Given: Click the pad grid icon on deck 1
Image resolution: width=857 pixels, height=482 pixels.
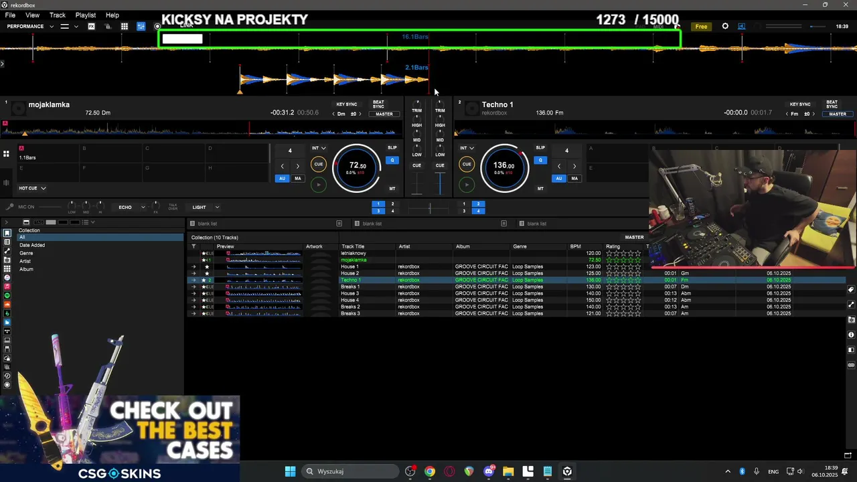Looking at the screenshot, I should [x=6, y=154].
